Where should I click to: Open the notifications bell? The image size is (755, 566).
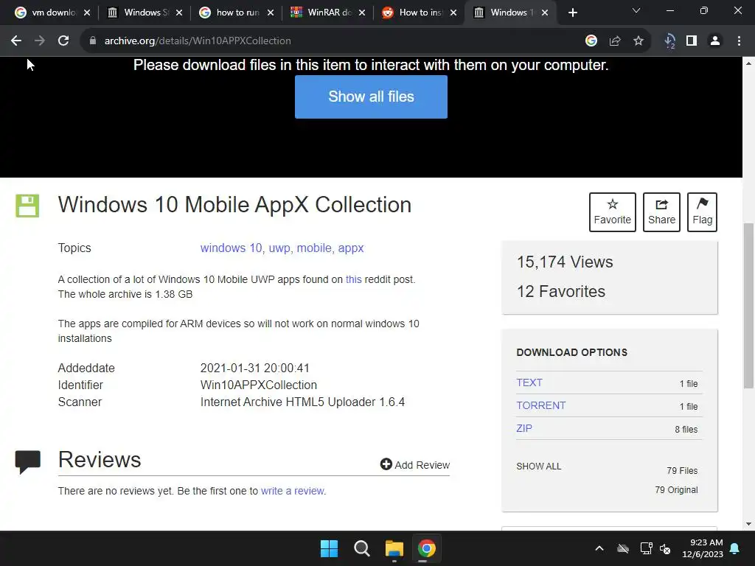coord(735,548)
